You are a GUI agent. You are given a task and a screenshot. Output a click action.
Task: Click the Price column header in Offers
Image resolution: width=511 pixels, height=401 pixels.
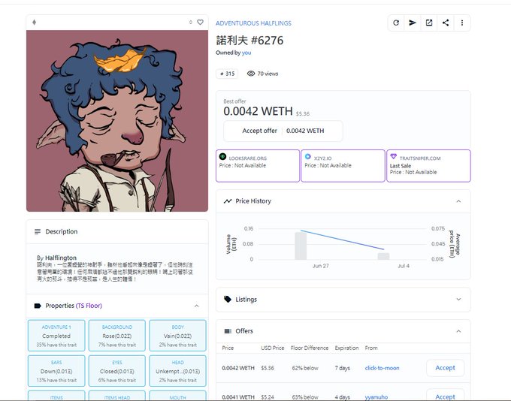click(228, 348)
